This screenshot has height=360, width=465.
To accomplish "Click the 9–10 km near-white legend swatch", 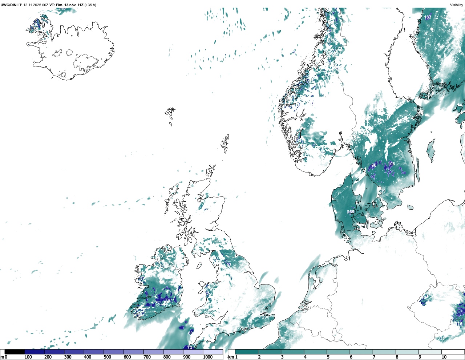I will [x=430, y=352].
